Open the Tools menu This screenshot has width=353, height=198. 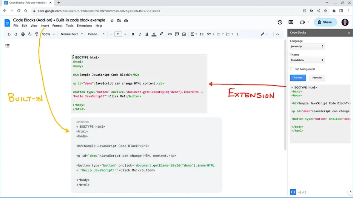click(70, 26)
